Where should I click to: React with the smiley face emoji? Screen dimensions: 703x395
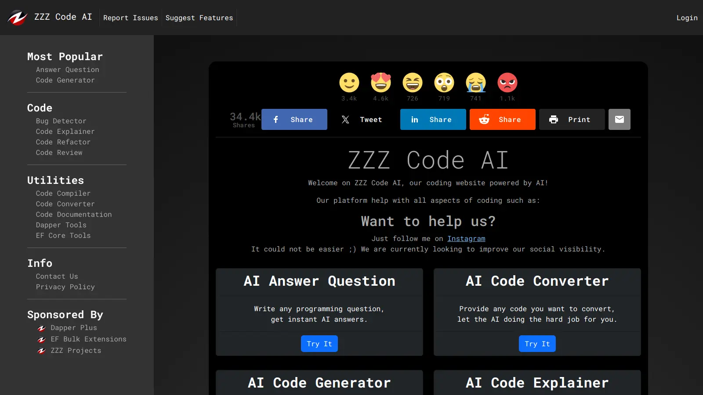[x=349, y=83]
